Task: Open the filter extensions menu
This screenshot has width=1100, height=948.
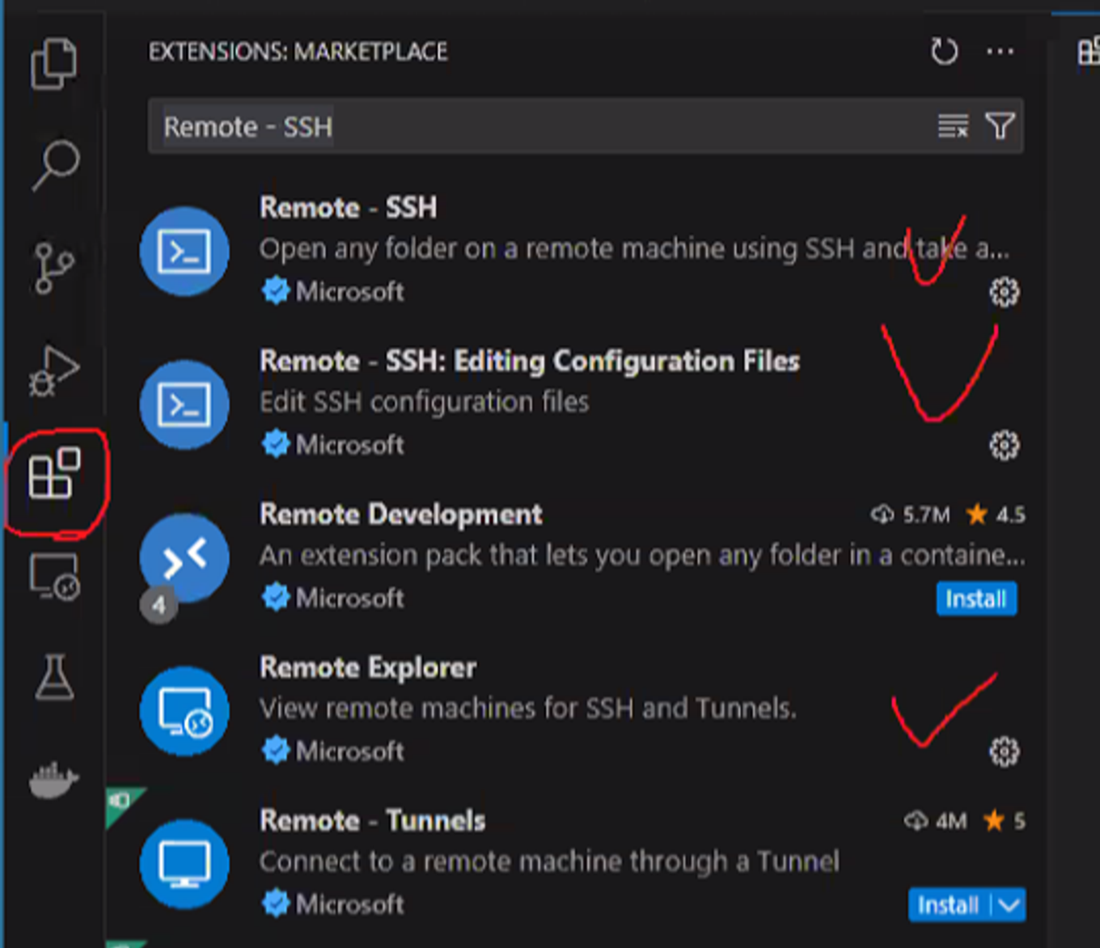Action: (1000, 126)
